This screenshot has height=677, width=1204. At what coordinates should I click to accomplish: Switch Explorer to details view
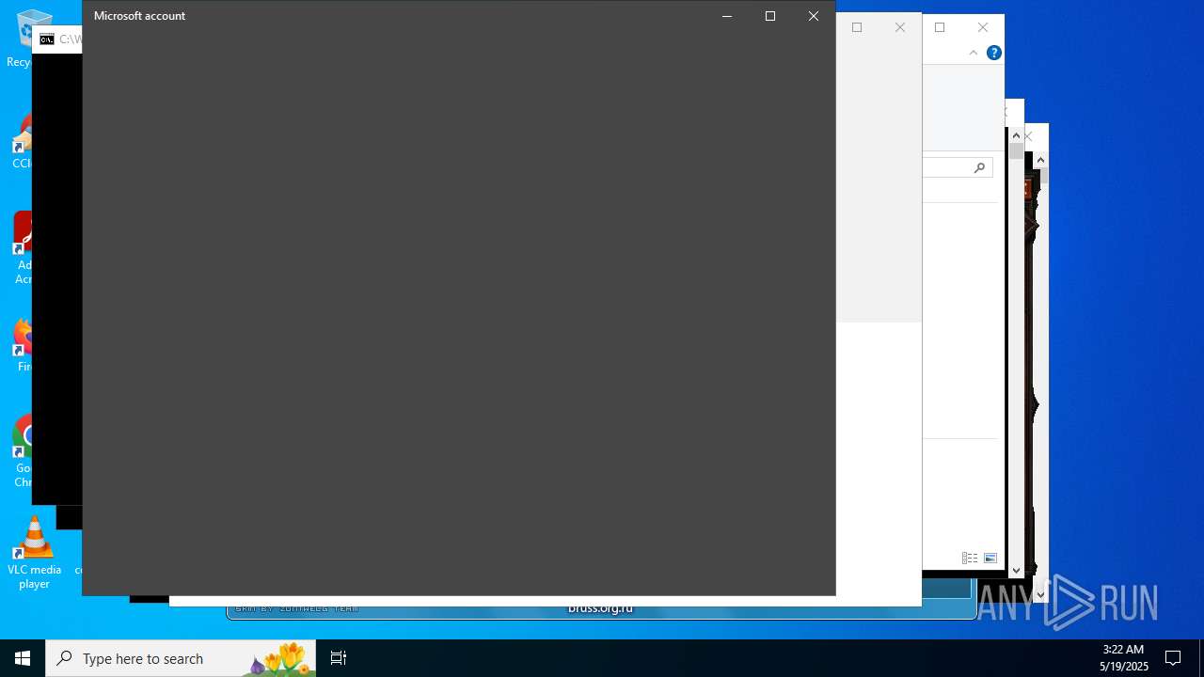click(970, 558)
